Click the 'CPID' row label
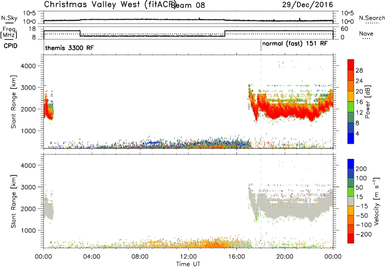Image resolution: width=385 pixels, height=267 pixels. pyautogui.click(x=11, y=46)
